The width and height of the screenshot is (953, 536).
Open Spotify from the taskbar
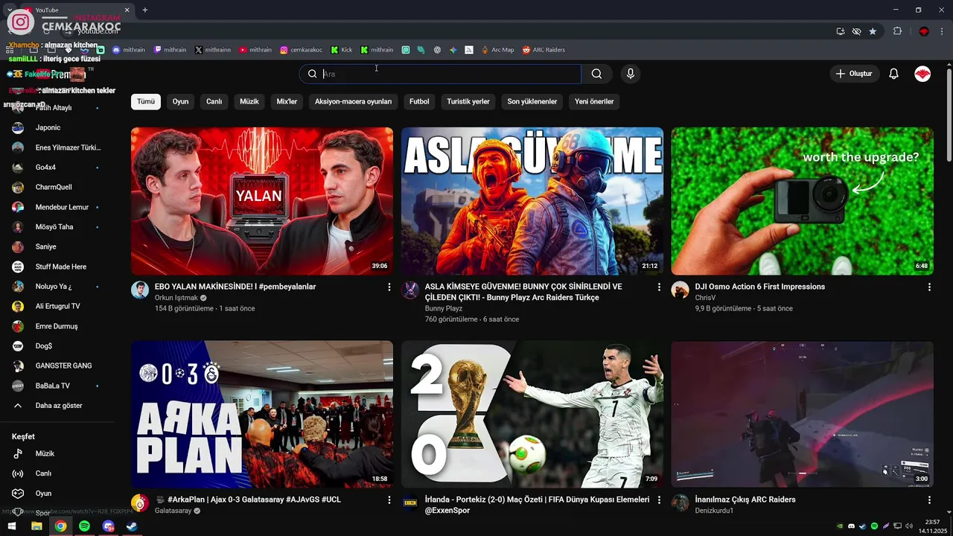pyautogui.click(x=84, y=526)
